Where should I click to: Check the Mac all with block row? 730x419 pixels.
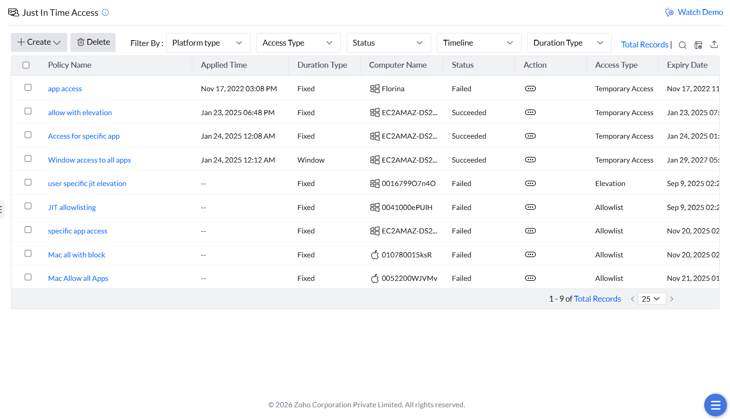(28, 253)
